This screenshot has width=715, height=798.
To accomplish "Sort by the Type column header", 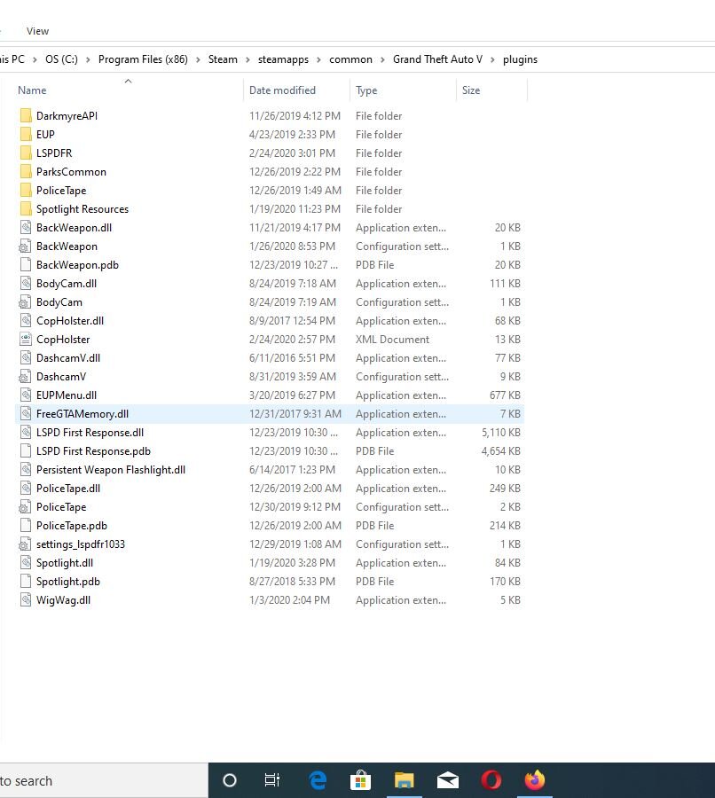I will tap(366, 90).
